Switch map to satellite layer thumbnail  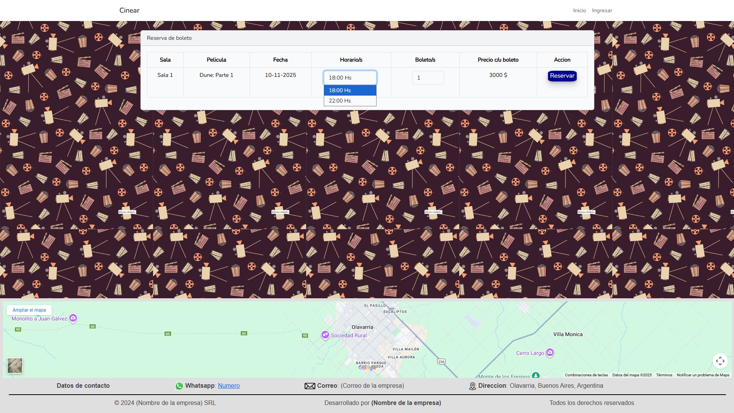[15, 366]
